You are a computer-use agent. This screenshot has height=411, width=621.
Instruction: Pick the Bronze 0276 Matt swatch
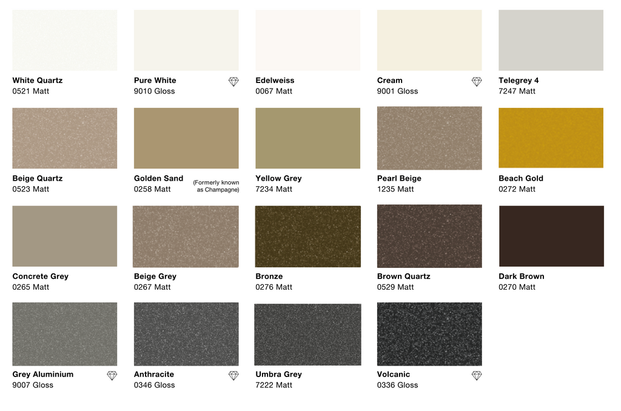pyautogui.click(x=307, y=236)
